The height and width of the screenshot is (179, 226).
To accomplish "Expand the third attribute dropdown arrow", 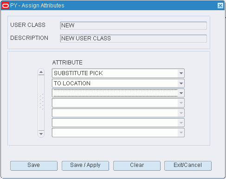I will point(181,93).
